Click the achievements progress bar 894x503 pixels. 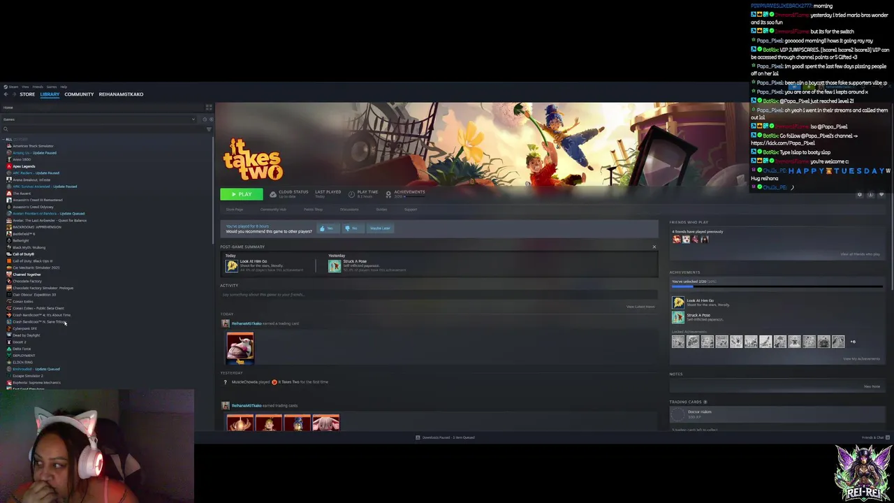click(777, 286)
